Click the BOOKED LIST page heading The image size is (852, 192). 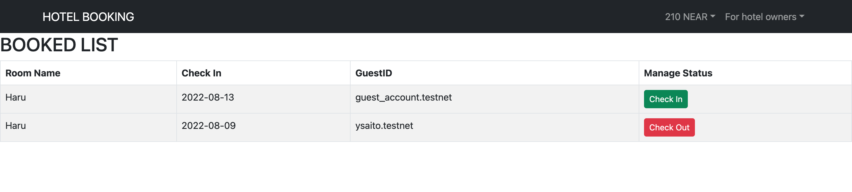[59, 45]
